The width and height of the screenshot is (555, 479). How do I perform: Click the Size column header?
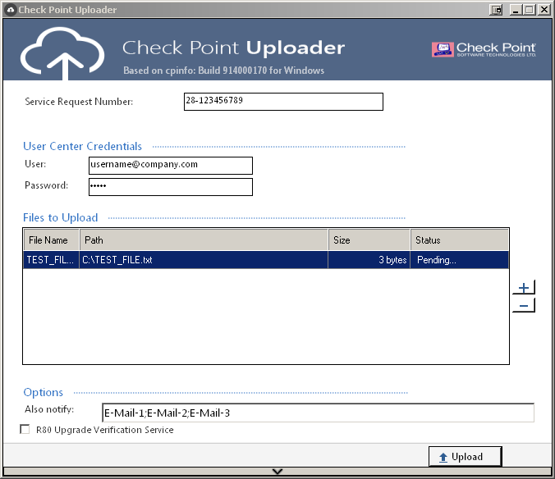(x=369, y=240)
